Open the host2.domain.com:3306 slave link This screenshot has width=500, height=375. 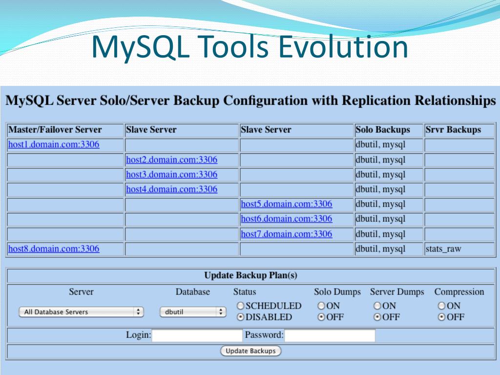[x=171, y=160]
